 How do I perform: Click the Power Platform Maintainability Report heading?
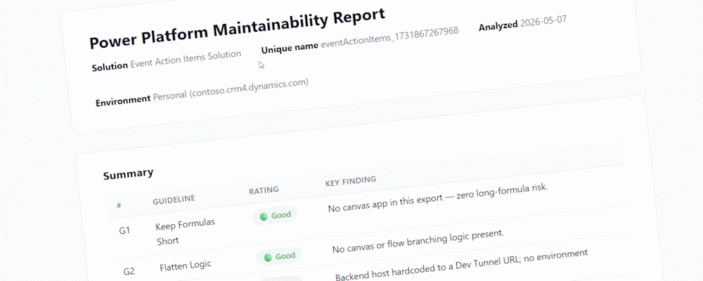pyautogui.click(x=238, y=28)
